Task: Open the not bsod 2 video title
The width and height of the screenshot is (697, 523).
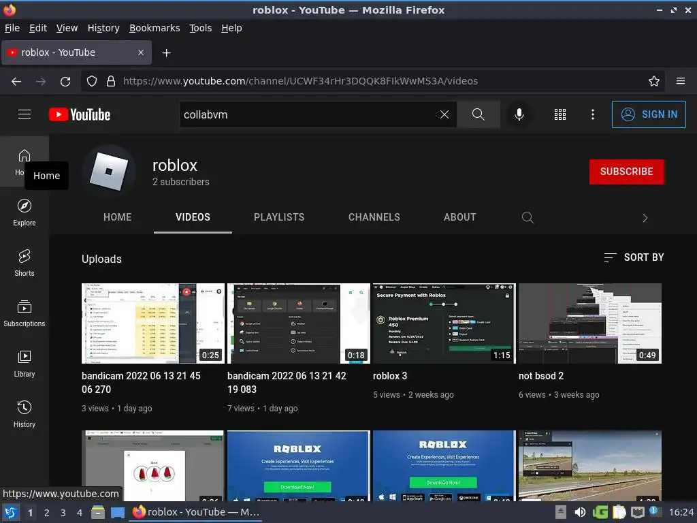Action: pos(541,376)
